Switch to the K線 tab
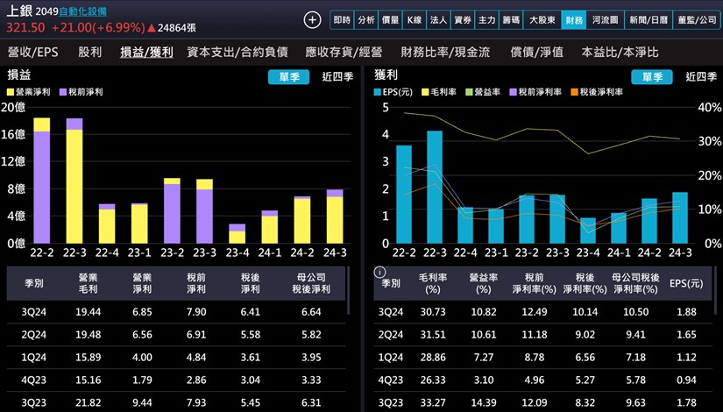 click(x=415, y=19)
